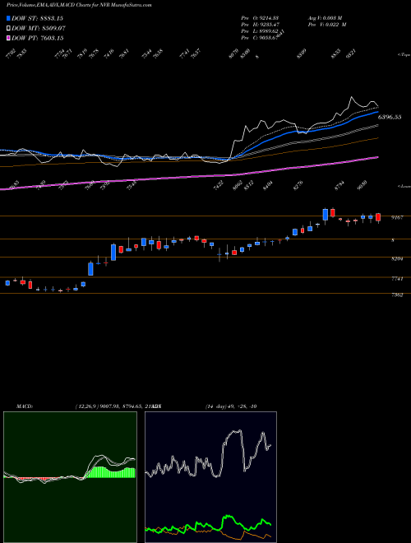Click the tallest blue candlestick near 9167 line
The width and height of the screenshot is (411, 543).
point(326,215)
